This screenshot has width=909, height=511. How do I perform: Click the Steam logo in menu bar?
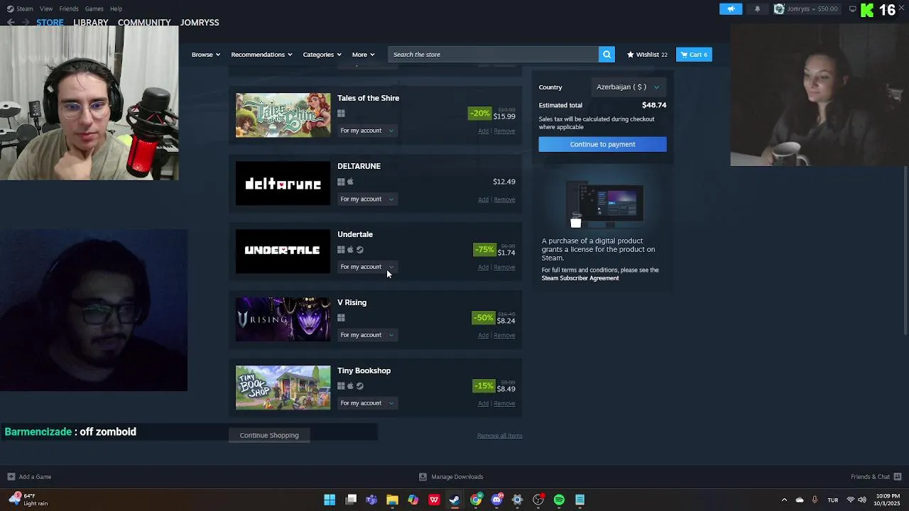10,9
